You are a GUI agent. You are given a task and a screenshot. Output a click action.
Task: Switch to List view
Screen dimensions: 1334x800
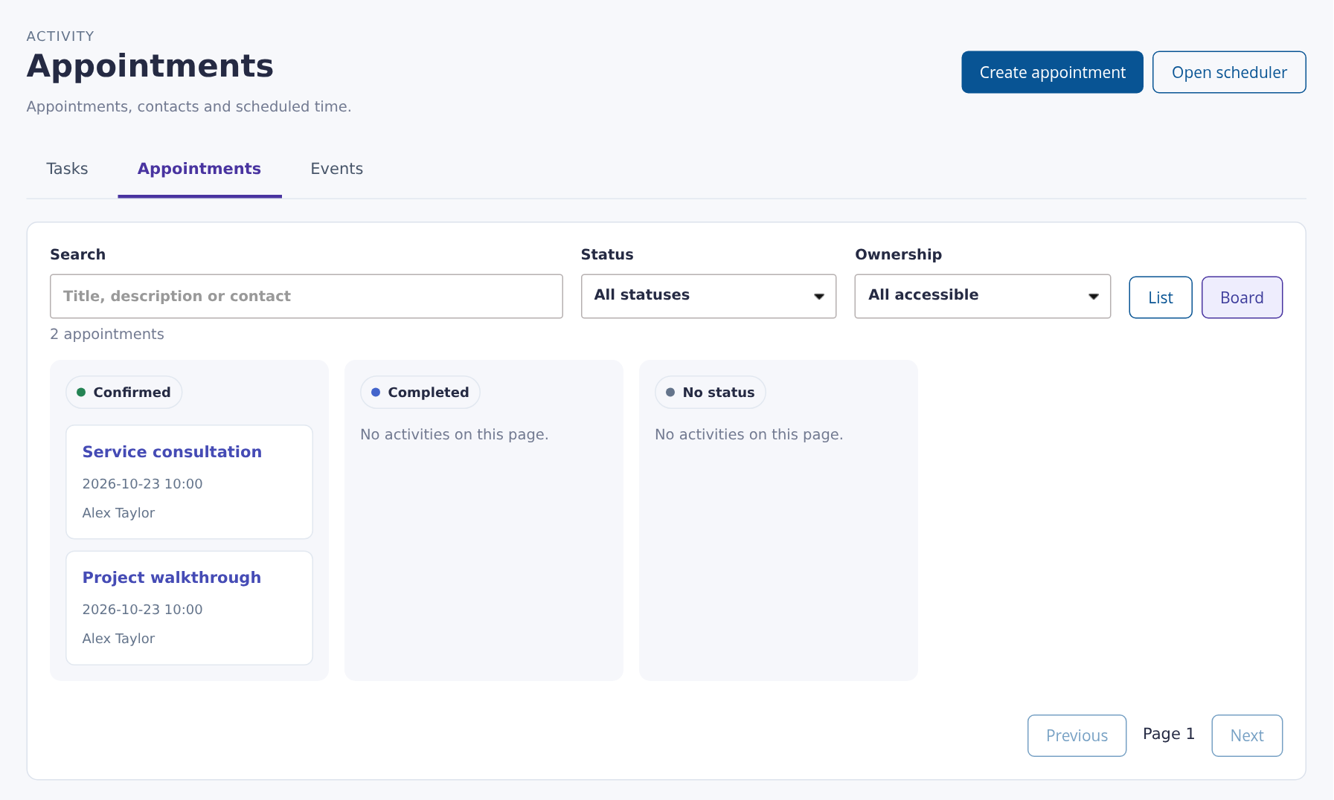coord(1161,297)
